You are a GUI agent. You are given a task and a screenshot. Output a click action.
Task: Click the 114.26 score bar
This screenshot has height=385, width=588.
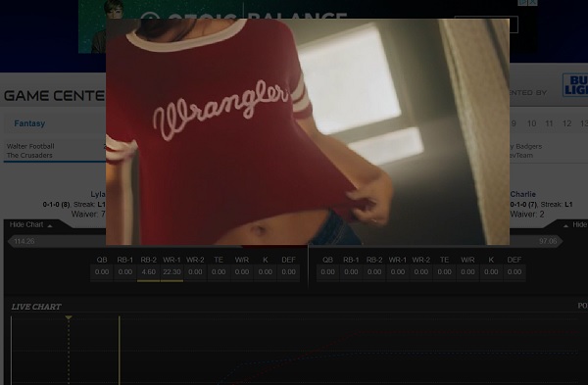click(x=56, y=241)
